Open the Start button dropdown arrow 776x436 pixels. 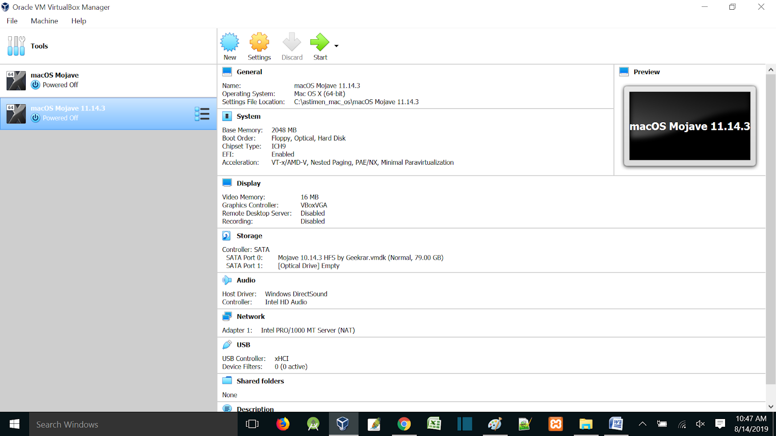(336, 46)
